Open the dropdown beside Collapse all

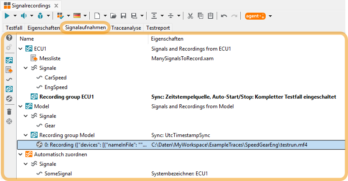pyautogui.click(x=179, y=16)
